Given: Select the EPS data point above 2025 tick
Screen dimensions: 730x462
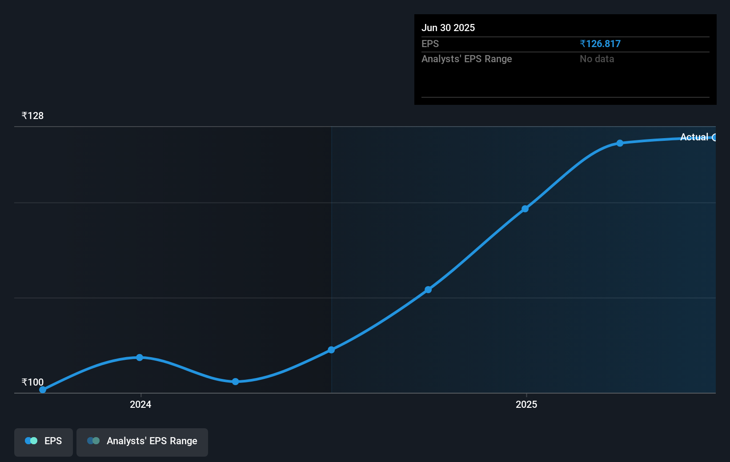Looking at the screenshot, I should coord(525,208).
